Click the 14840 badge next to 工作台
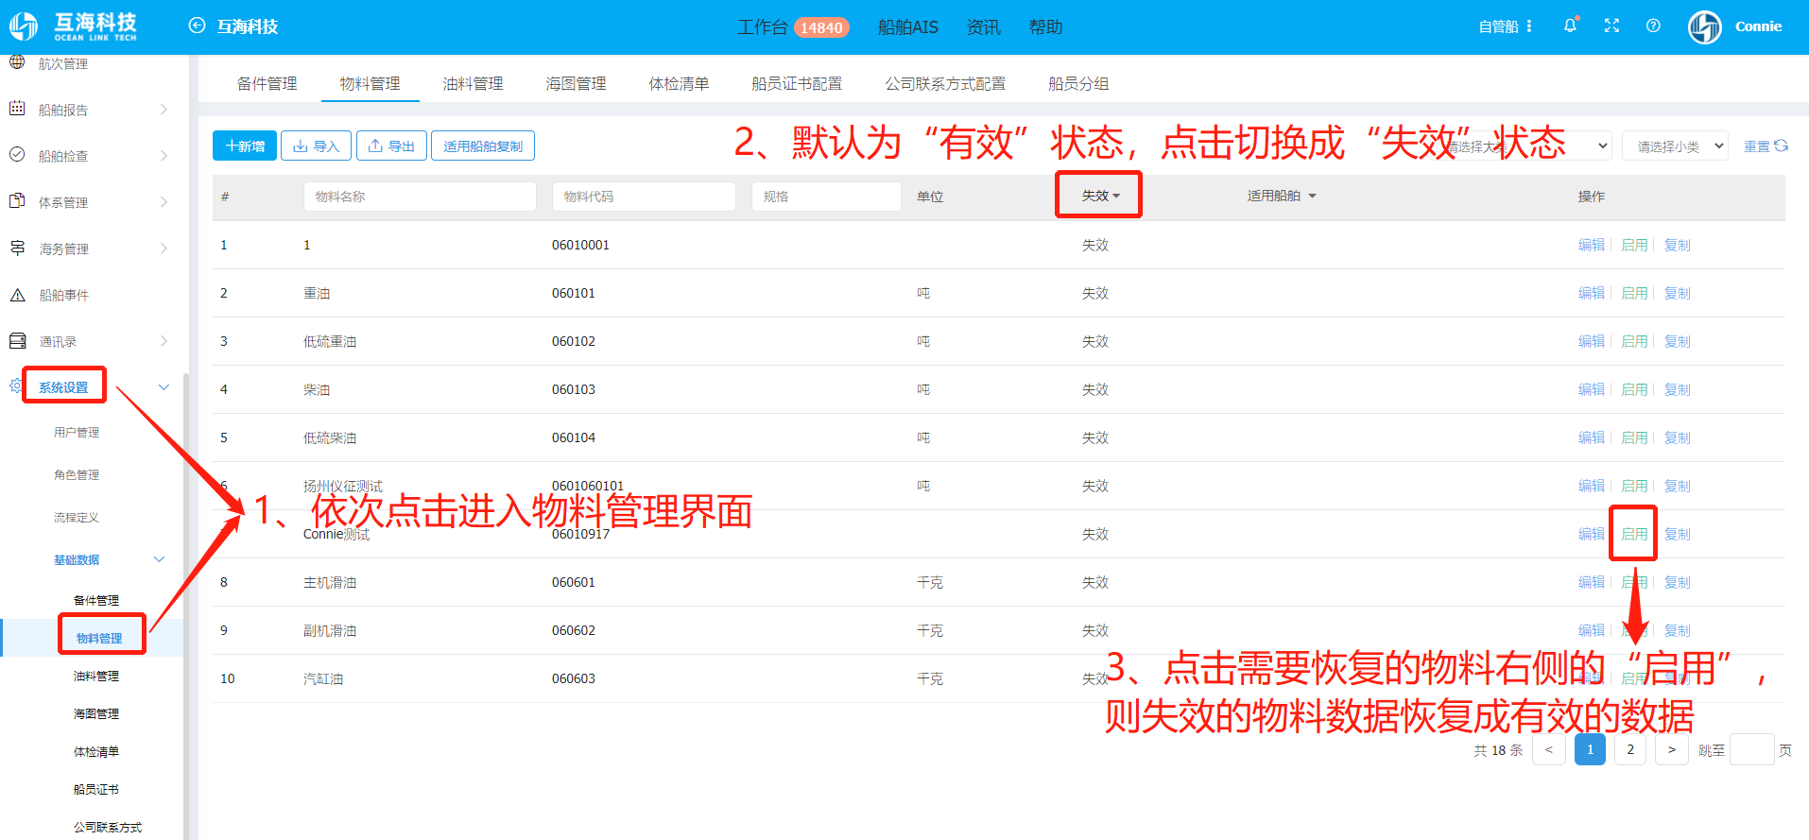Image resolution: width=1809 pixels, height=840 pixels. [x=821, y=27]
